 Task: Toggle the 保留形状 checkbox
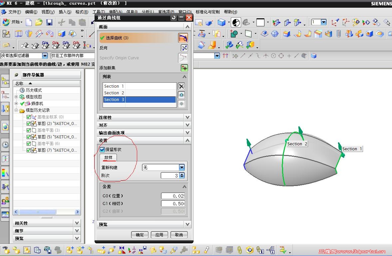tap(102, 150)
